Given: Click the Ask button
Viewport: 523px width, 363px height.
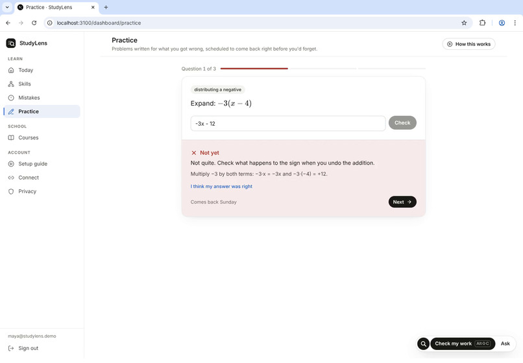Looking at the screenshot, I should pyautogui.click(x=505, y=344).
